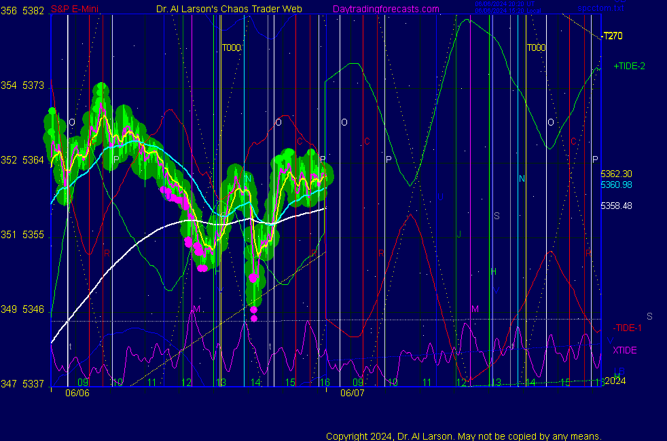Select the "06/06/2024 20:20 UT" timestamp

(505, 4)
